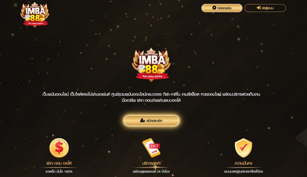
Task: Click the 24 ชั่วโมง support caption
Action: [151, 172]
